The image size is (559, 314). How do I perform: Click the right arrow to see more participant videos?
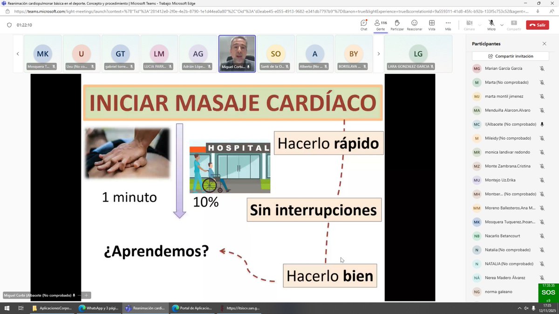(378, 53)
